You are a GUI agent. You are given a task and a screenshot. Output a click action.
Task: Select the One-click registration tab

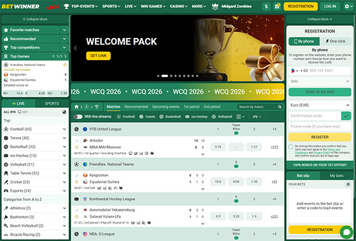click(335, 41)
